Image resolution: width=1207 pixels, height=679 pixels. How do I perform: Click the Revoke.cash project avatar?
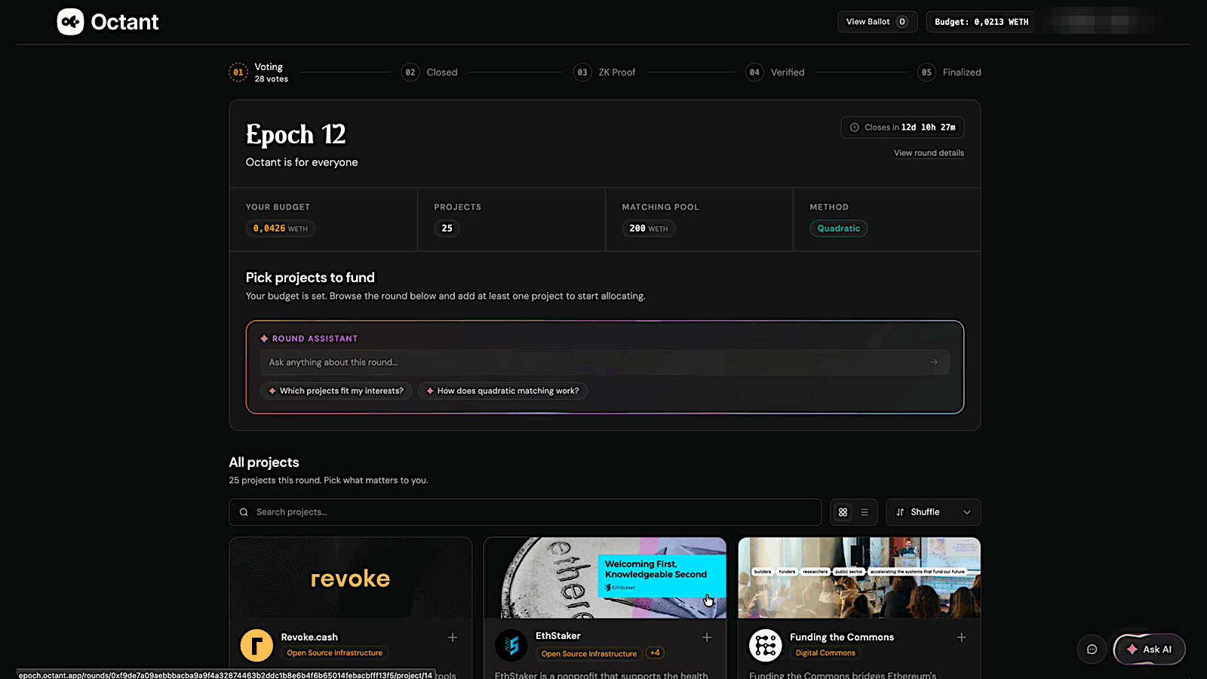pyautogui.click(x=256, y=646)
